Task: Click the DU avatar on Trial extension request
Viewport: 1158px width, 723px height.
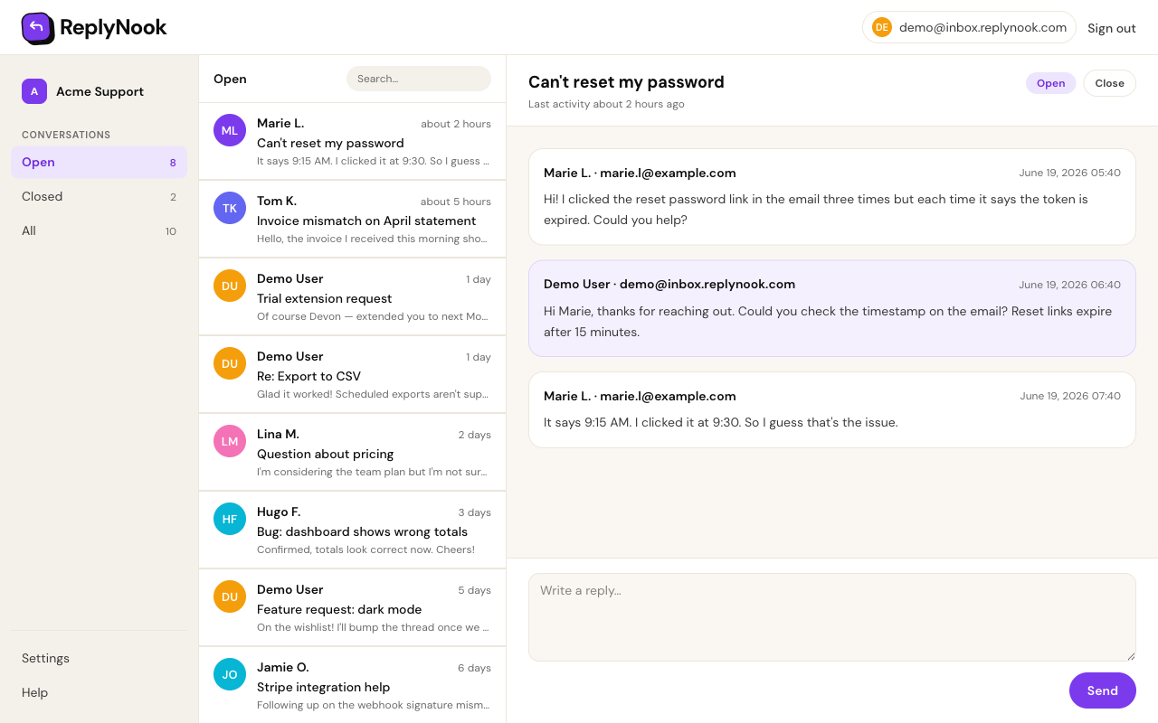Action: (x=230, y=286)
